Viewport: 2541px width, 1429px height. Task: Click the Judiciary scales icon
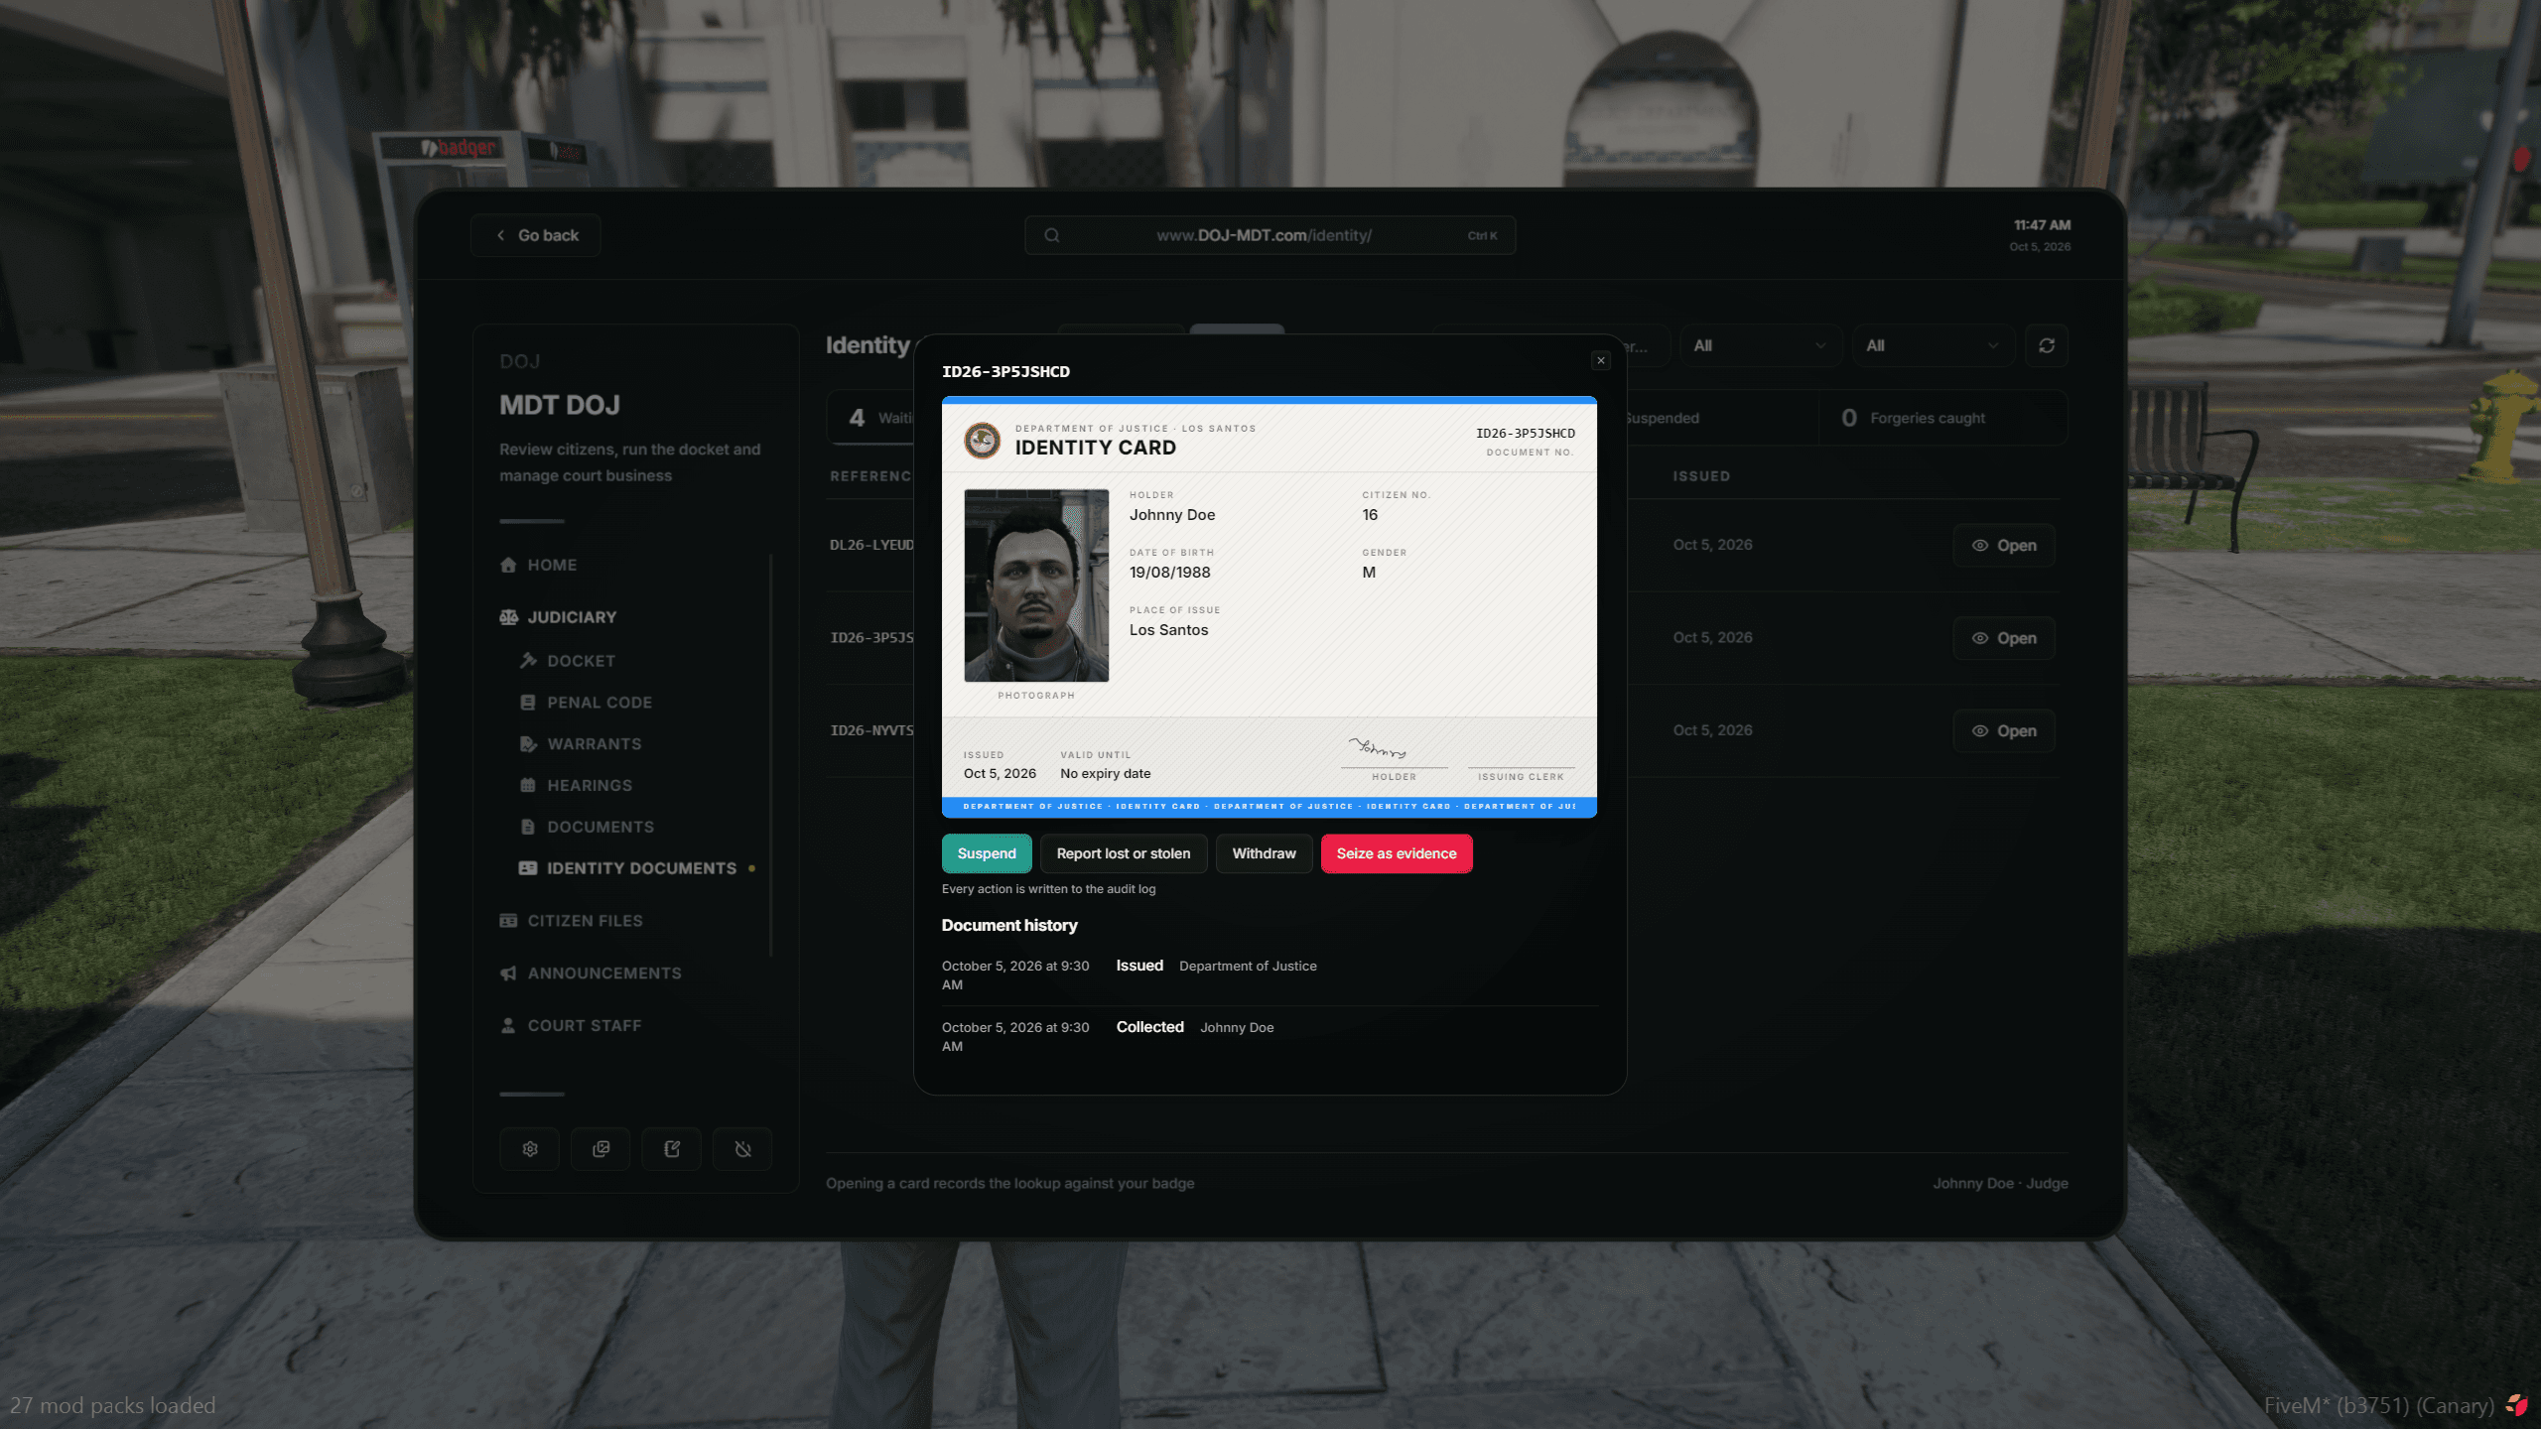(x=508, y=617)
